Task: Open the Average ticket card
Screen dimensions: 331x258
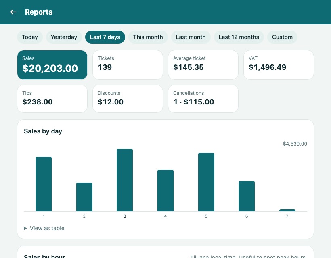Action: [x=203, y=65]
